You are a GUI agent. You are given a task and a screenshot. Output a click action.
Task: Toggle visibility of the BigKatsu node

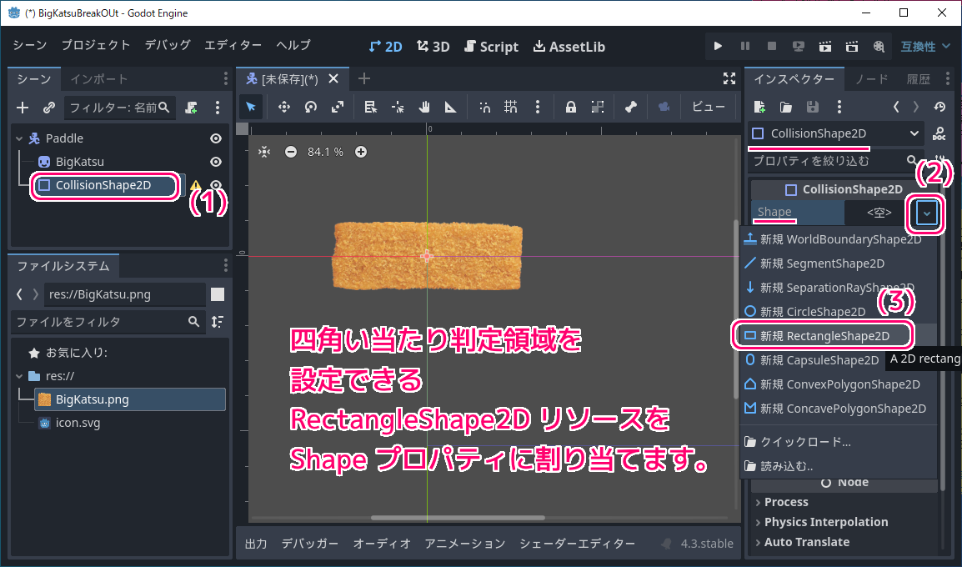[216, 162]
